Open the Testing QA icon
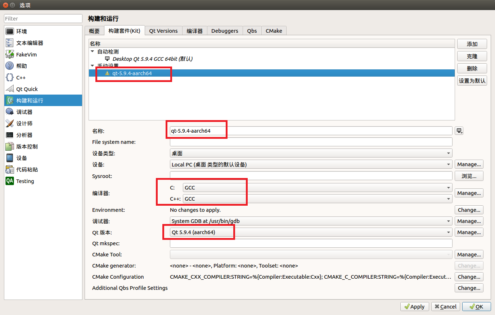Screen dimensions: 495x315 pos(10,181)
